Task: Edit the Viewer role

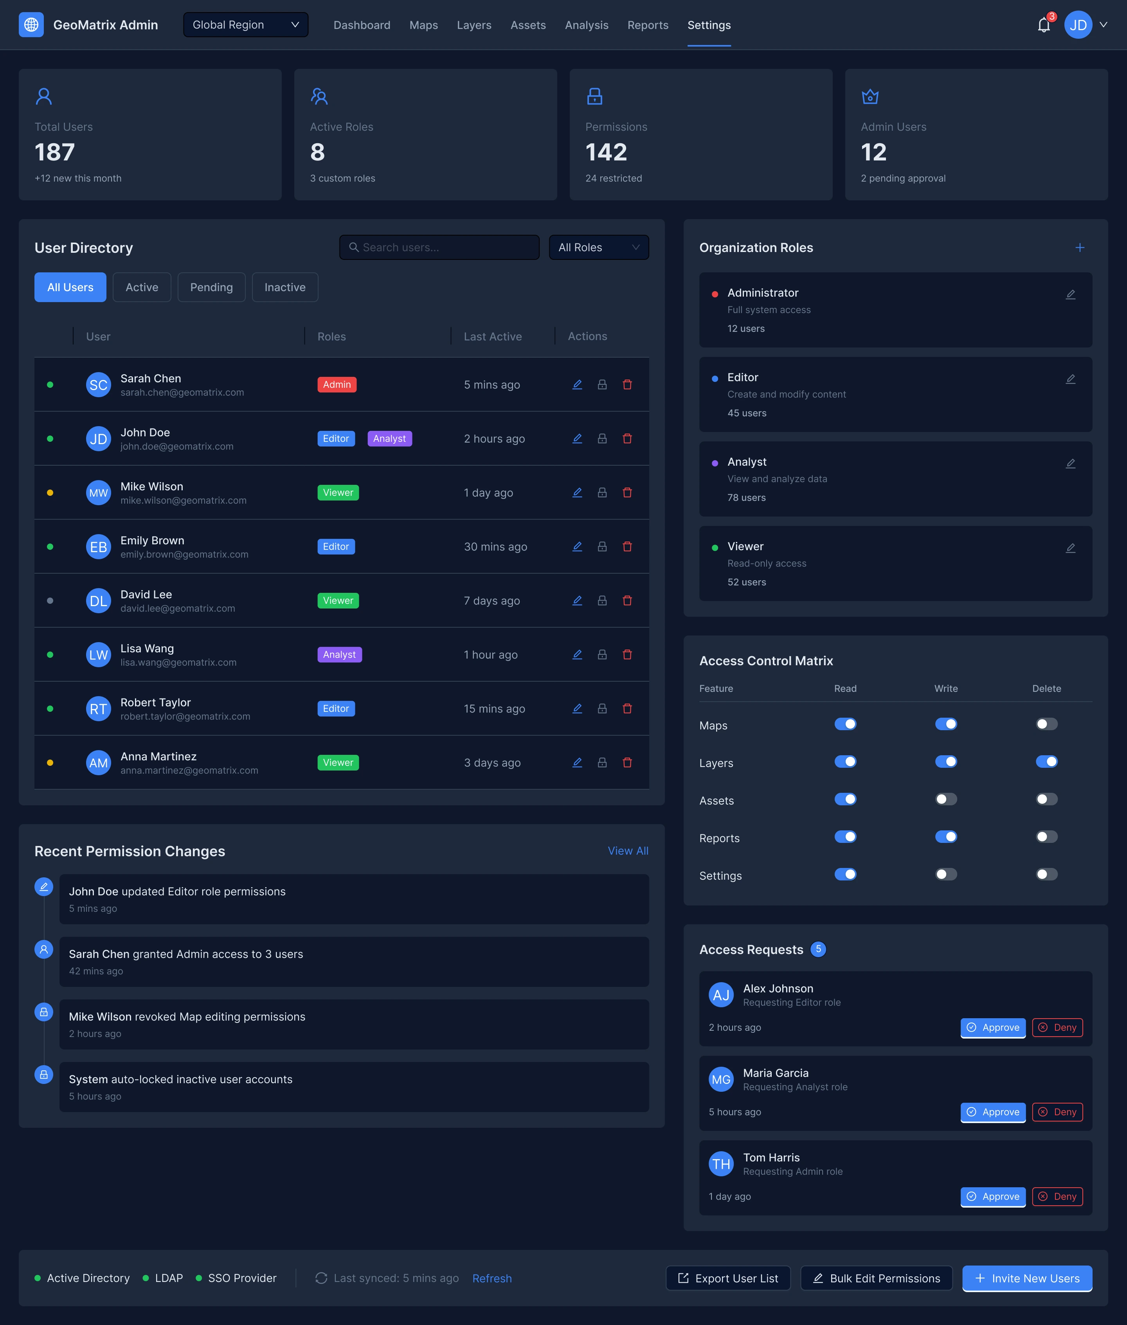Action: (1070, 548)
